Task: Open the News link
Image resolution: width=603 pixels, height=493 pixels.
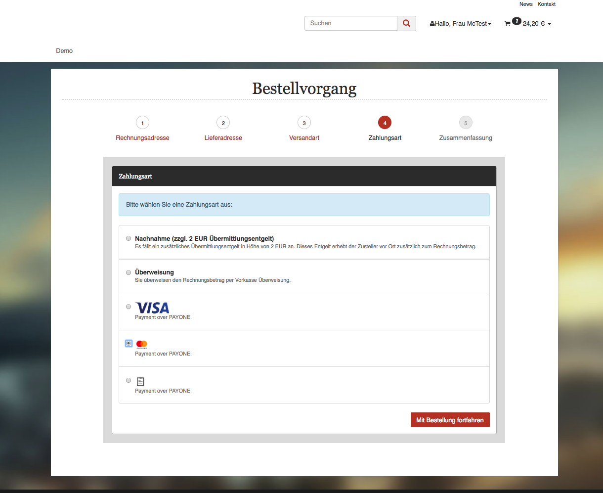Action: coord(526,4)
